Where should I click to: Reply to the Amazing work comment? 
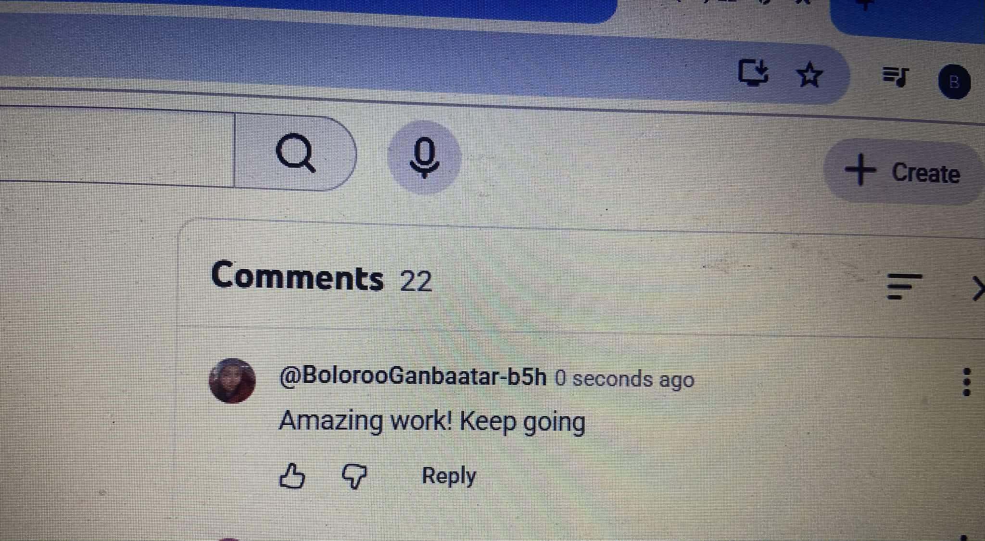[449, 476]
